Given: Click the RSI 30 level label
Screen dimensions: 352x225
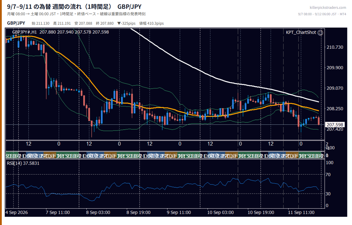Looking at the screenshot, I should (329, 194).
